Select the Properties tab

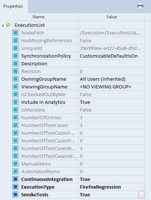pos(13,6)
